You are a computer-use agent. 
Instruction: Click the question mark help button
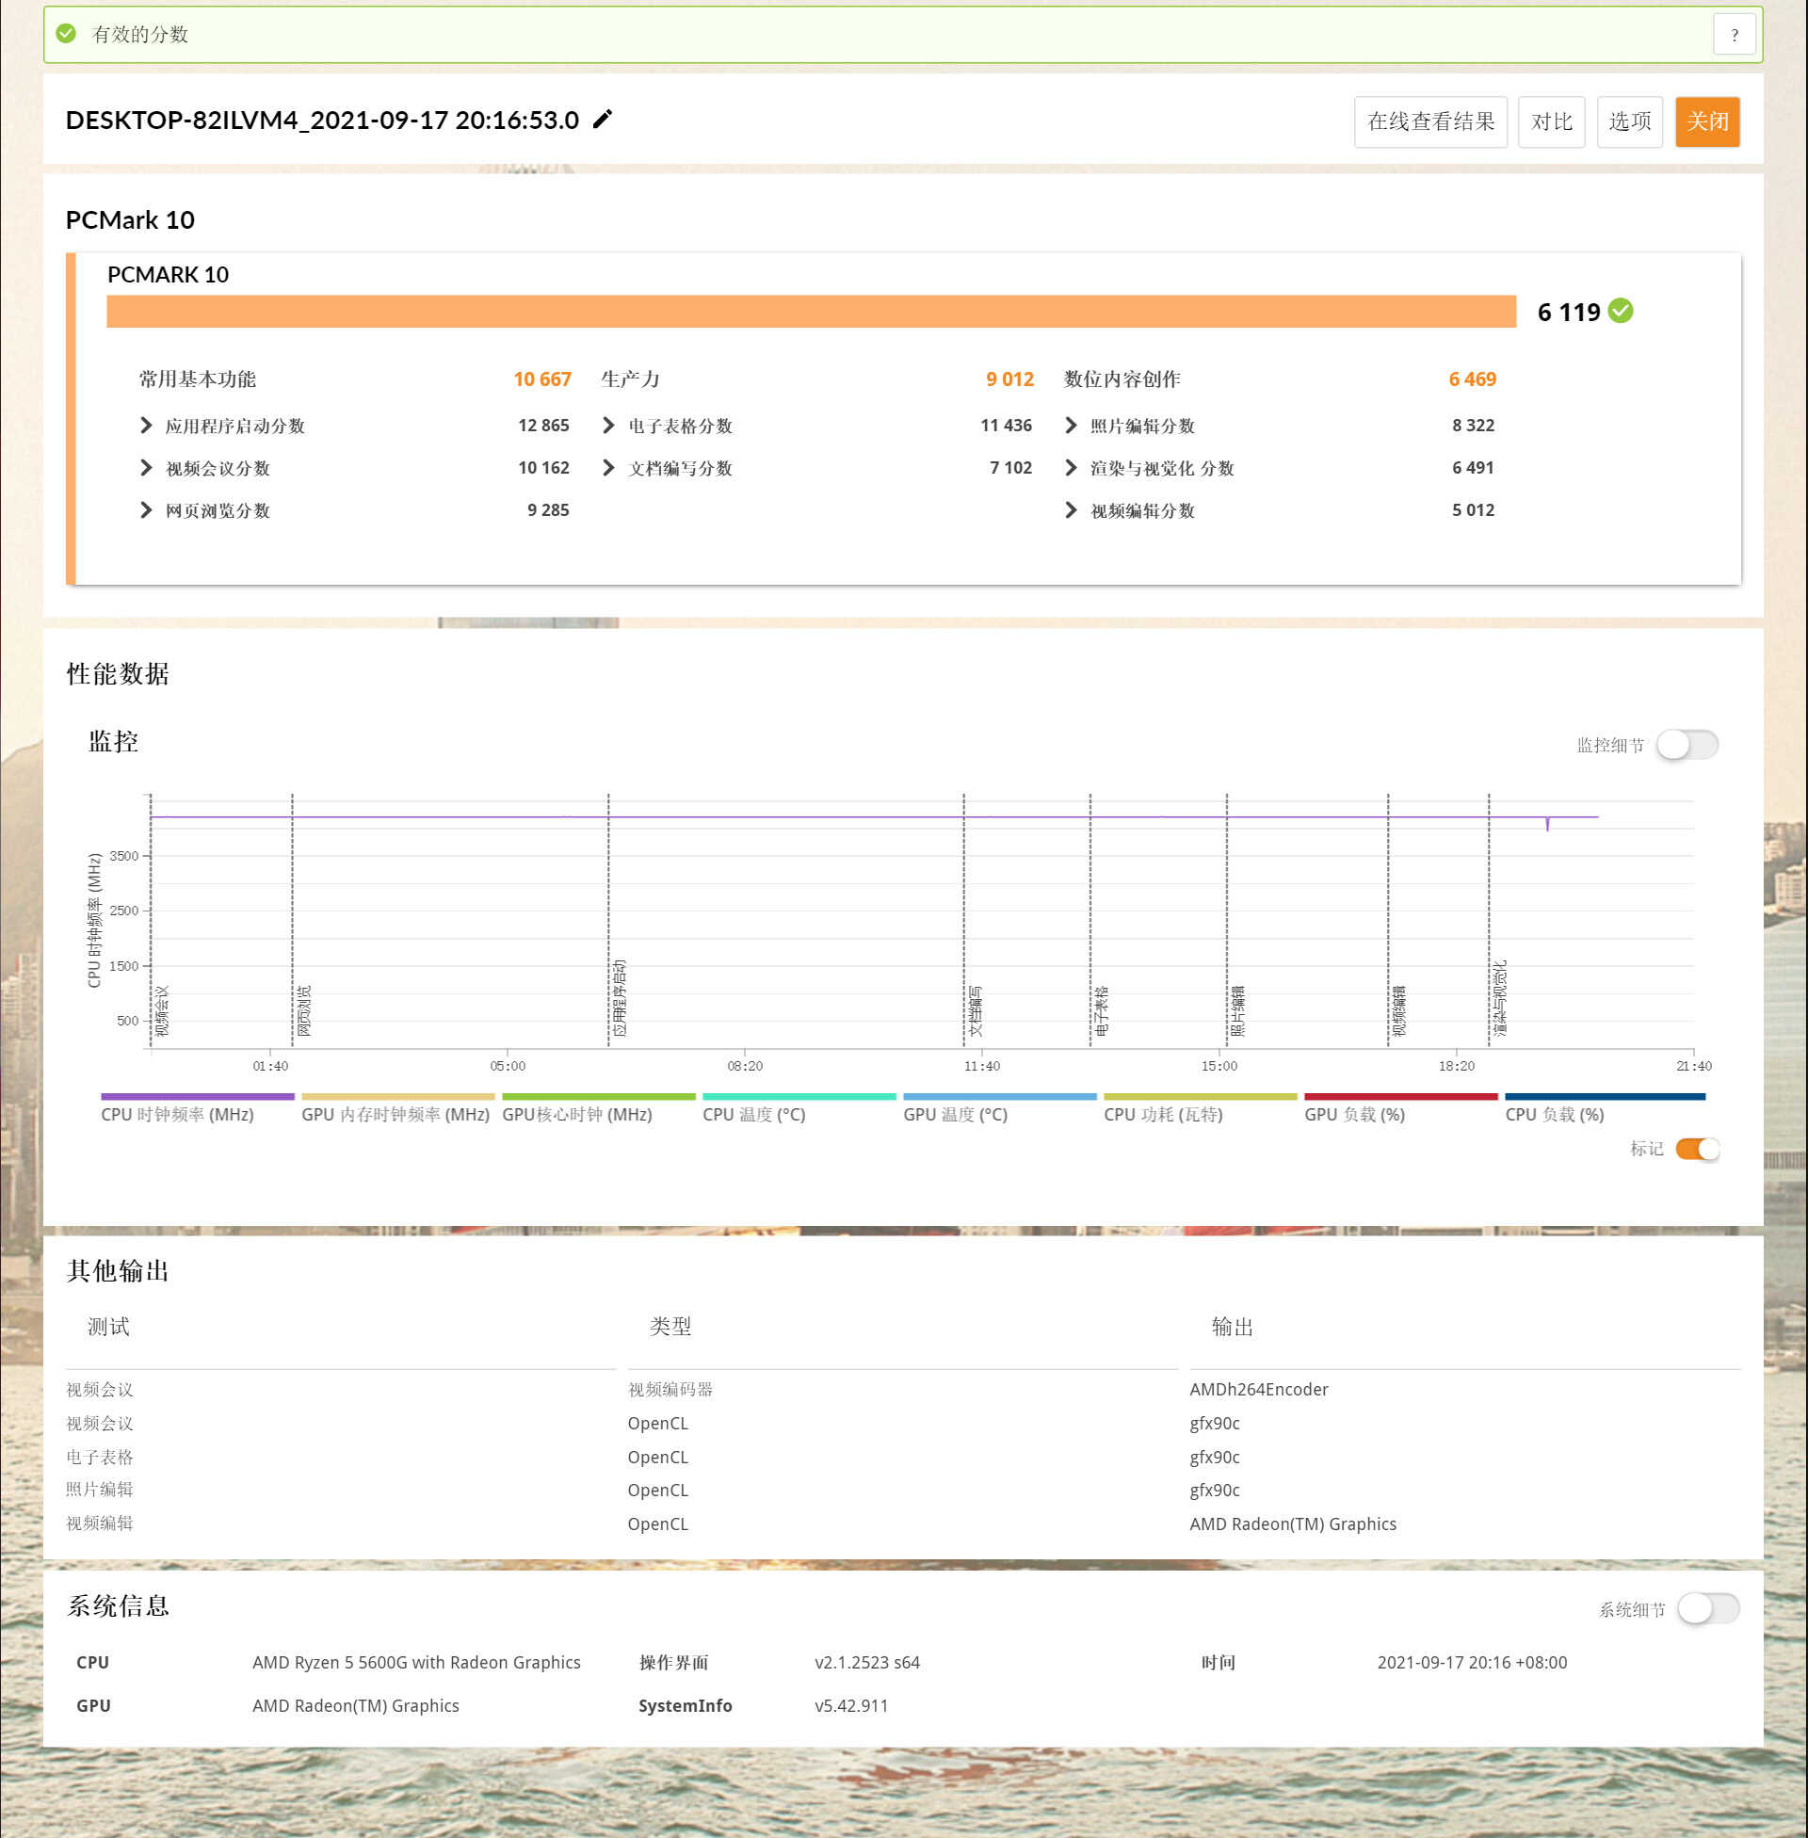pyautogui.click(x=1734, y=35)
